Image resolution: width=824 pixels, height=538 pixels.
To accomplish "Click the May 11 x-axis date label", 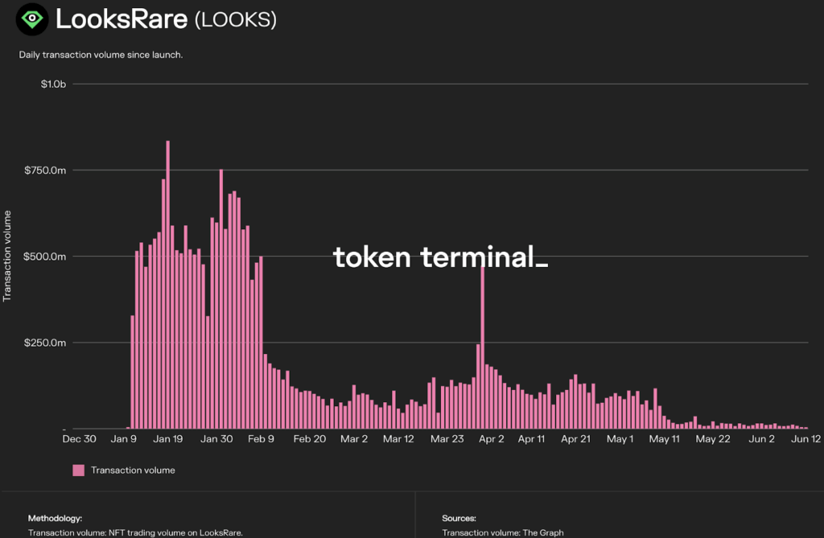I will pos(664,439).
